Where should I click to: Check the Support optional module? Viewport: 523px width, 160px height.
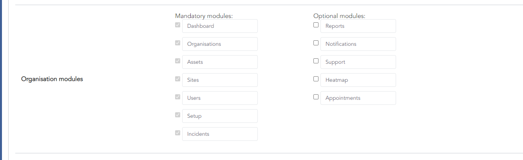click(x=316, y=61)
